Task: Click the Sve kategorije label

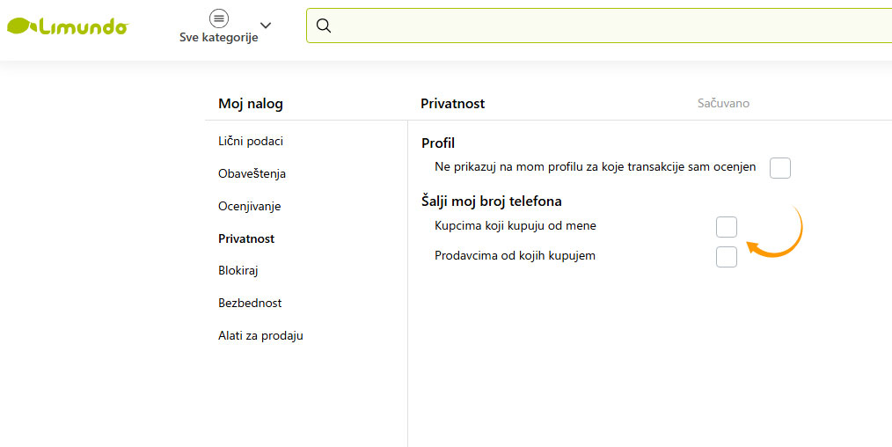Action: point(218,38)
